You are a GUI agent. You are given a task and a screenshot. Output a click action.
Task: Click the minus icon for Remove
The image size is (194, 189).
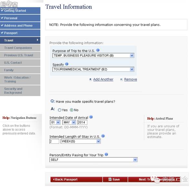click(x=121, y=79)
